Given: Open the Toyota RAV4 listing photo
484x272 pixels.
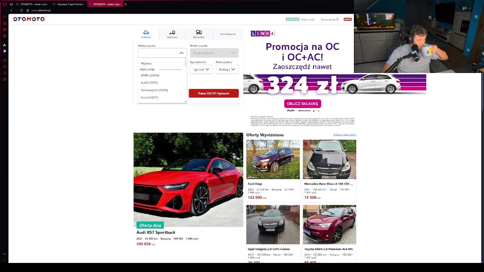Looking at the screenshot, I should point(329,224).
